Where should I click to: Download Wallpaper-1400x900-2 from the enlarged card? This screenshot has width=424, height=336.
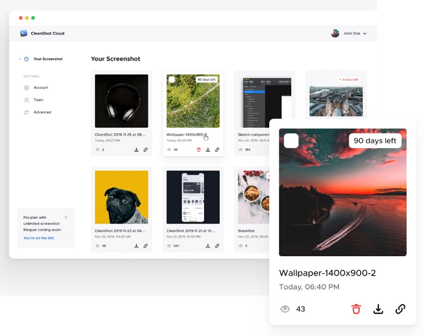coord(378,309)
